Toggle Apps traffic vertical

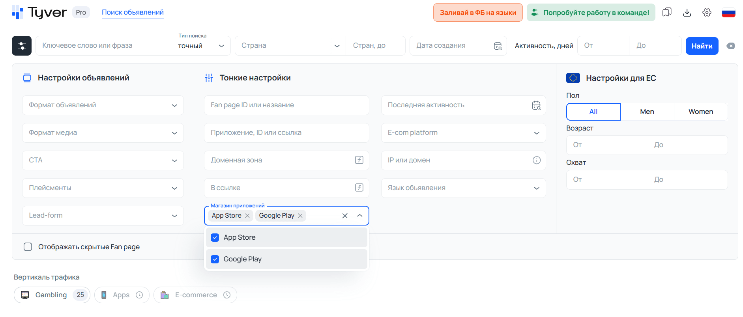point(122,295)
